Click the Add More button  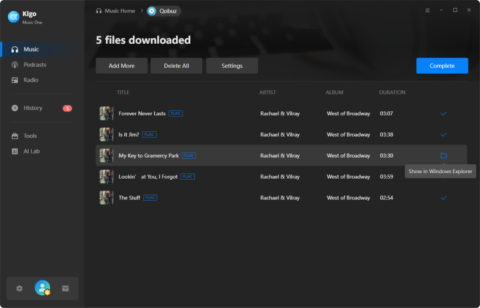coord(122,66)
